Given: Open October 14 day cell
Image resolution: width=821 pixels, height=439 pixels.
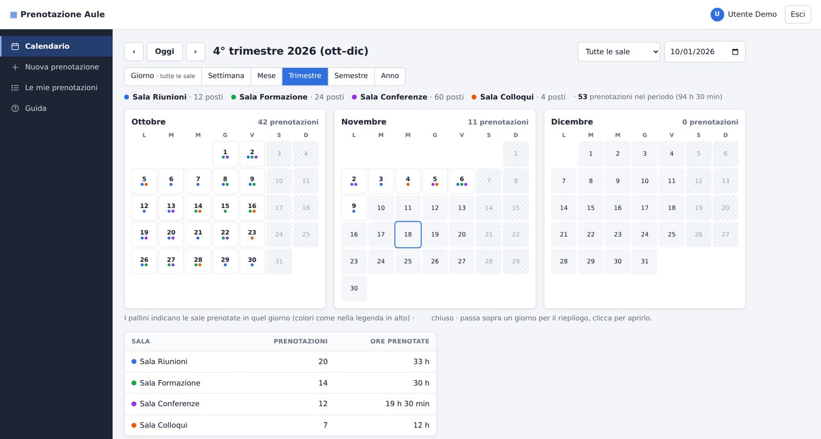Looking at the screenshot, I should point(198,207).
